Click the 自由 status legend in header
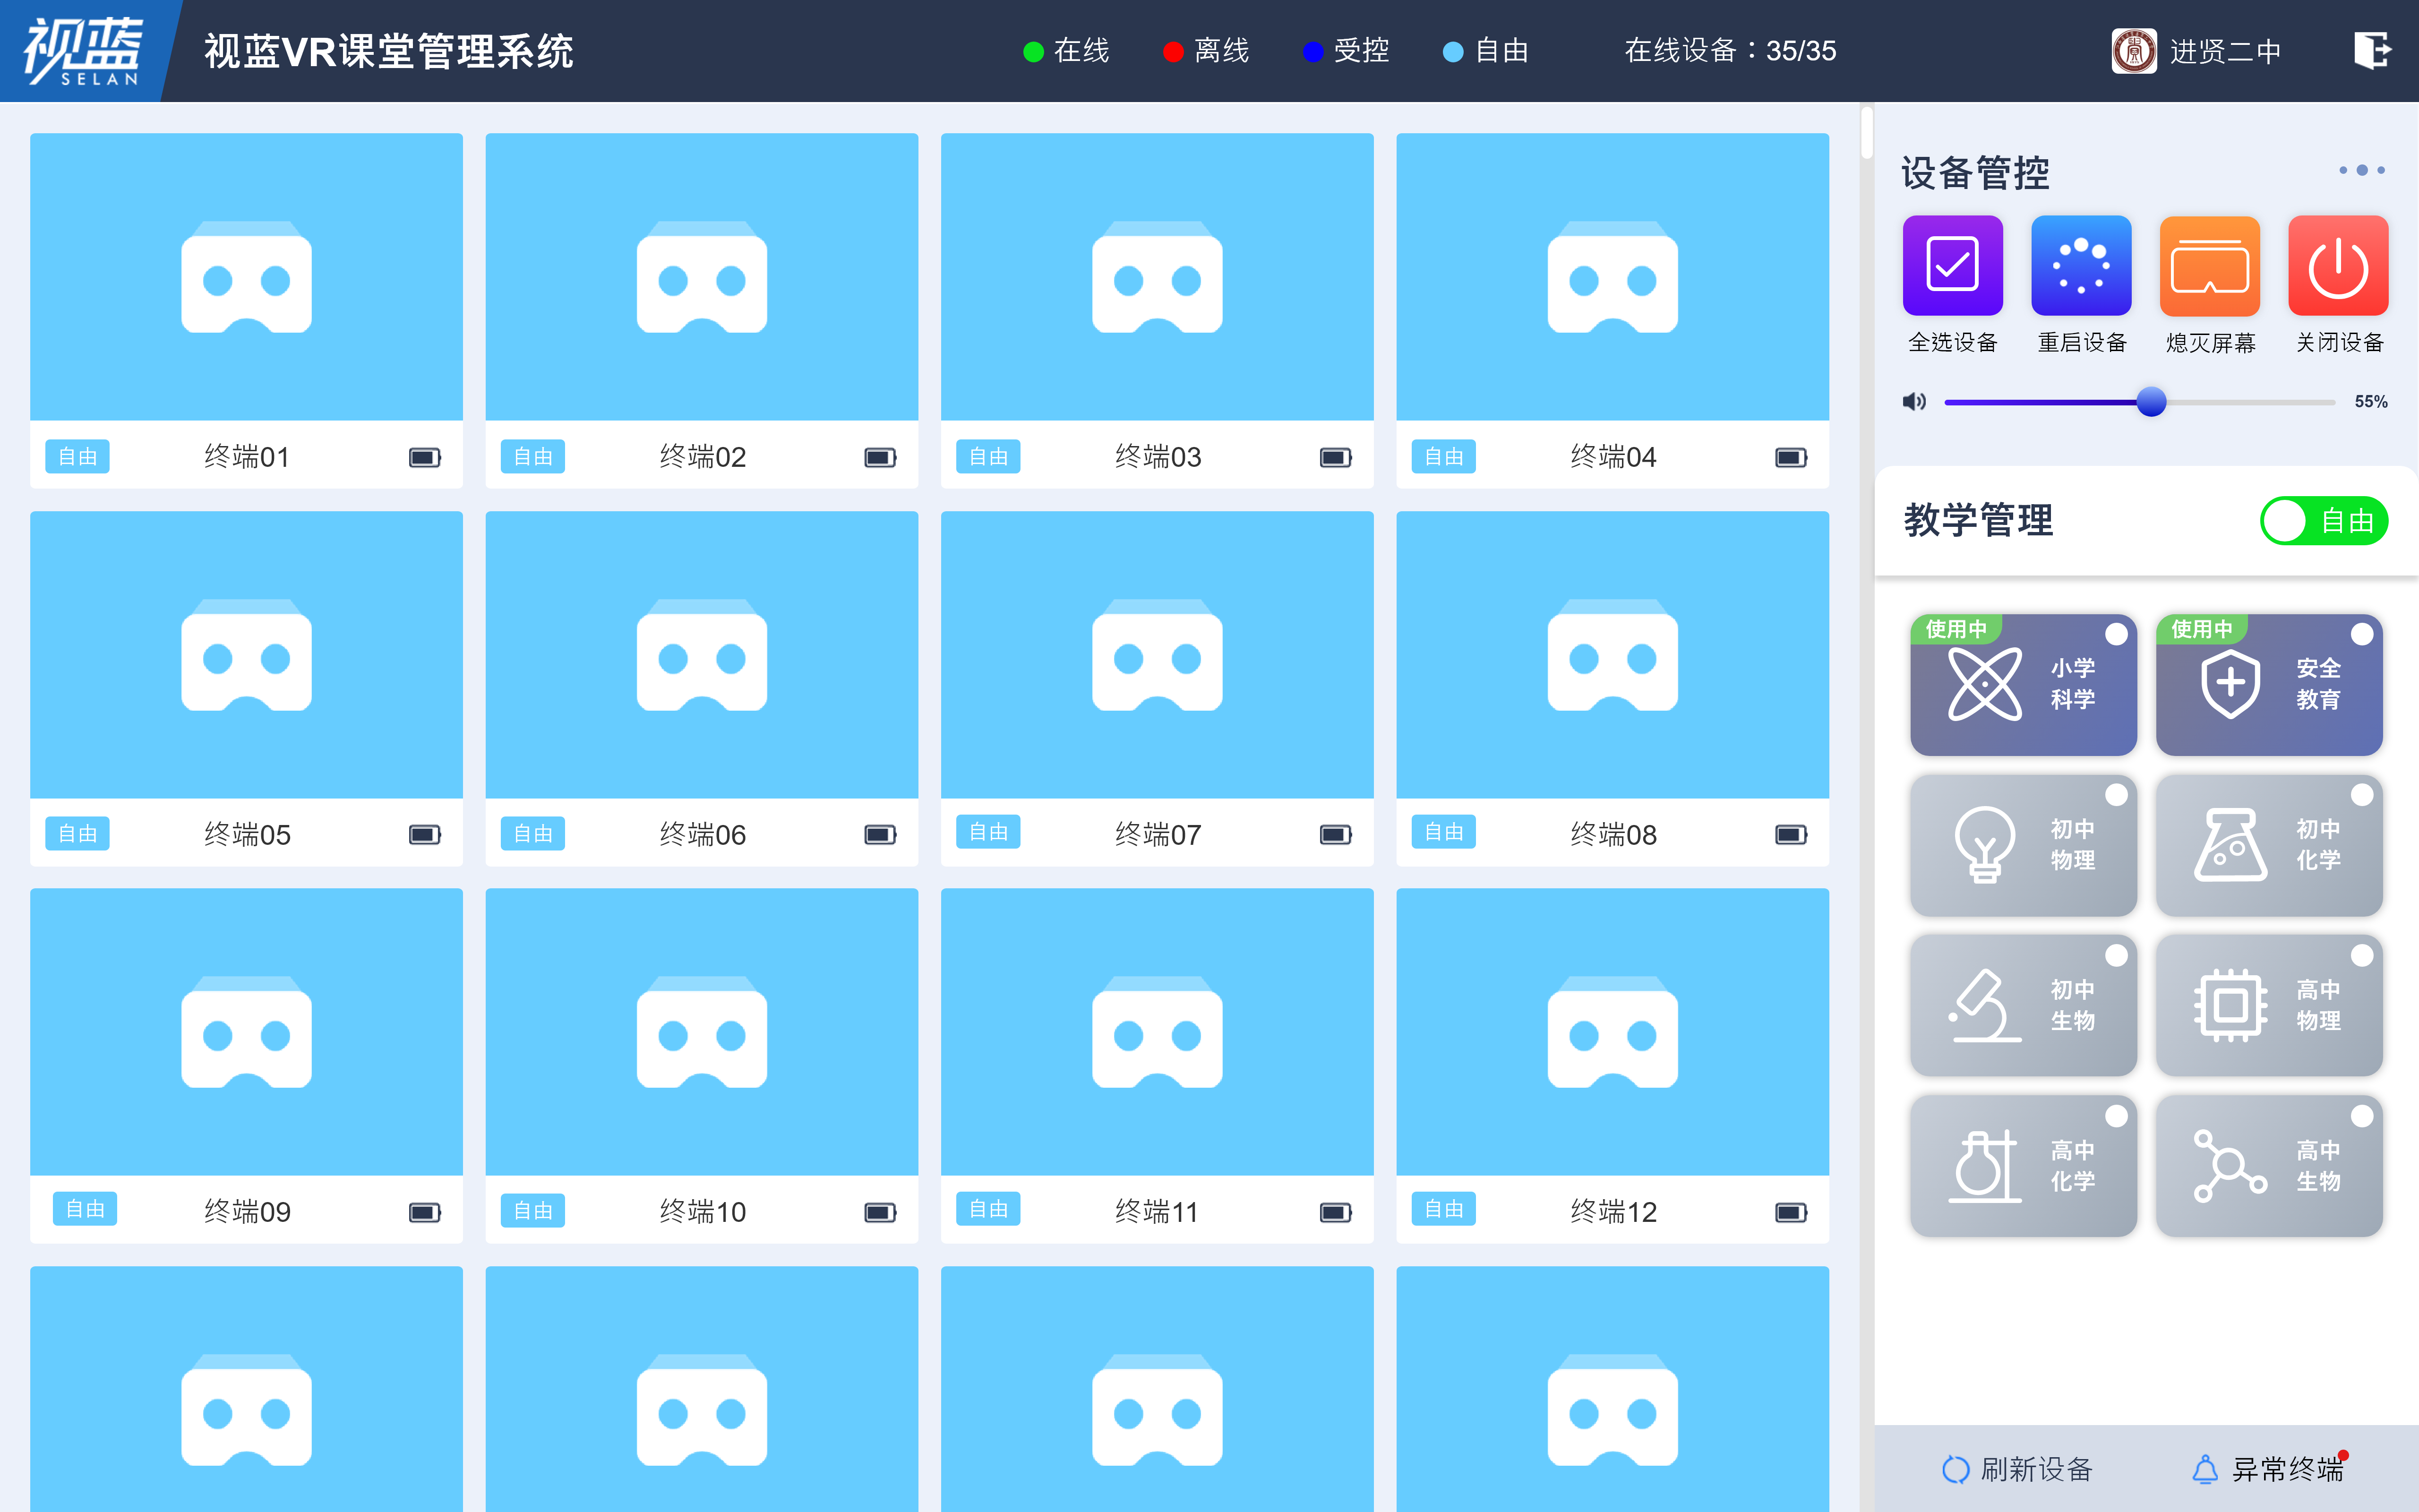This screenshot has width=2419, height=1512. (x=1486, y=51)
